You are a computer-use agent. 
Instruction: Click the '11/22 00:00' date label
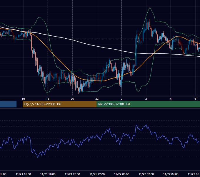coord(121,174)
